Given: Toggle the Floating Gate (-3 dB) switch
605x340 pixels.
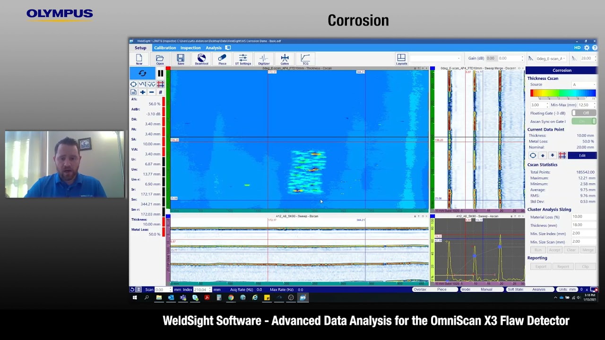Looking at the screenshot, I should pos(584,113).
